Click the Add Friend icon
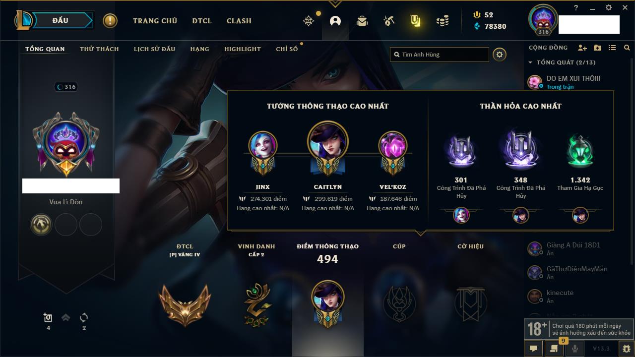The width and height of the screenshot is (635, 357). pos(582,48)
